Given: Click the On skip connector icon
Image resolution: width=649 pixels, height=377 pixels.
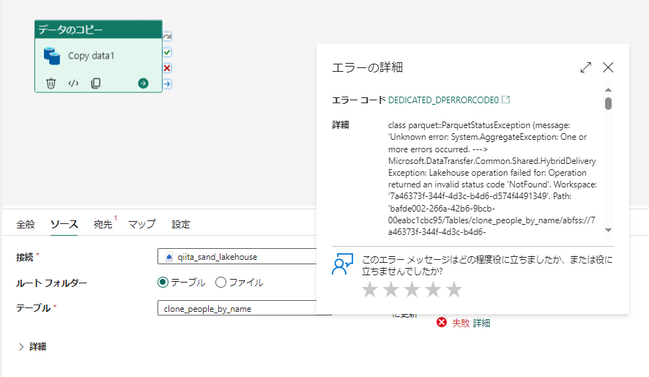Looking at the screenshot, I should [x=167, y=37].
